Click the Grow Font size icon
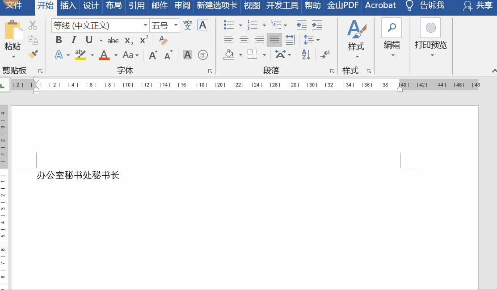This screenshot has width=497, height=290. click(x=153, y=55)
